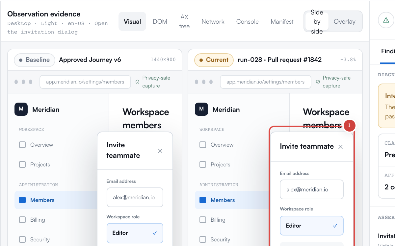The image size is (395, 246).
Task: Click the Baseline email address field
Action: (x=135, y=197)
